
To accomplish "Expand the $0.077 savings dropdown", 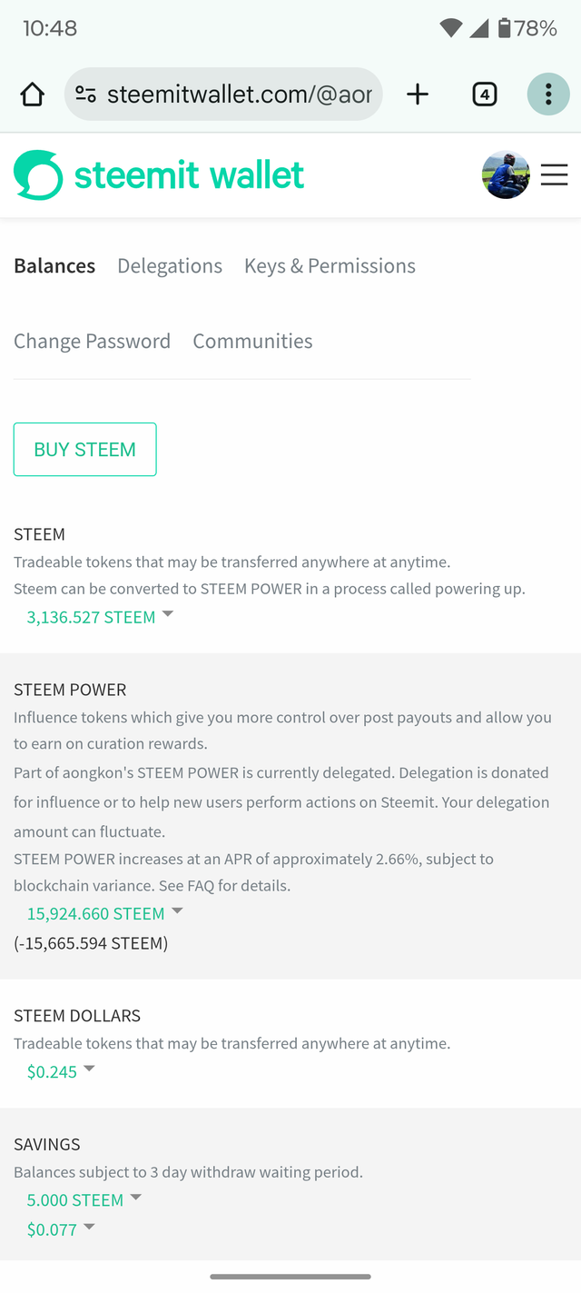I will [x=61, y=1229].
